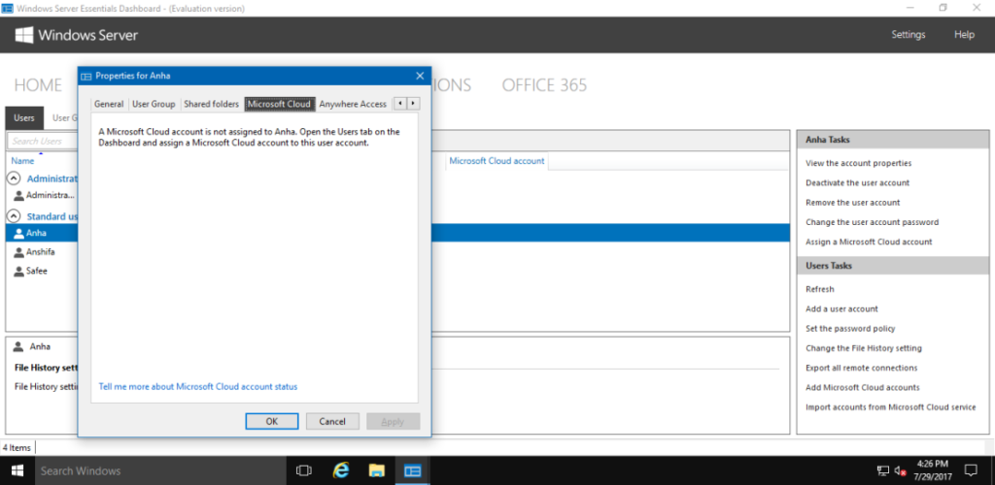The width and height of the screenshot is (995, 485).
Task: Click the Search Users field
Action: coord(43,142)
